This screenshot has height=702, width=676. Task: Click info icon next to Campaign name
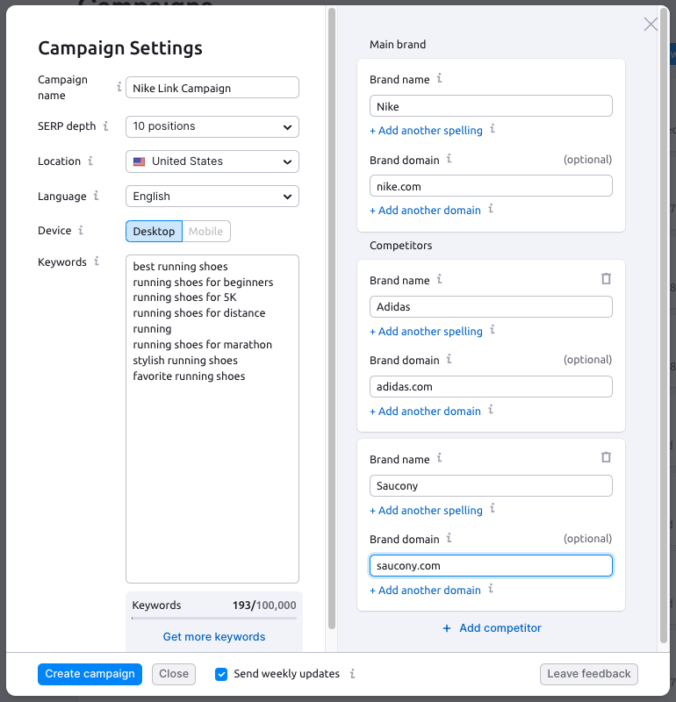[x=119, y=87]
